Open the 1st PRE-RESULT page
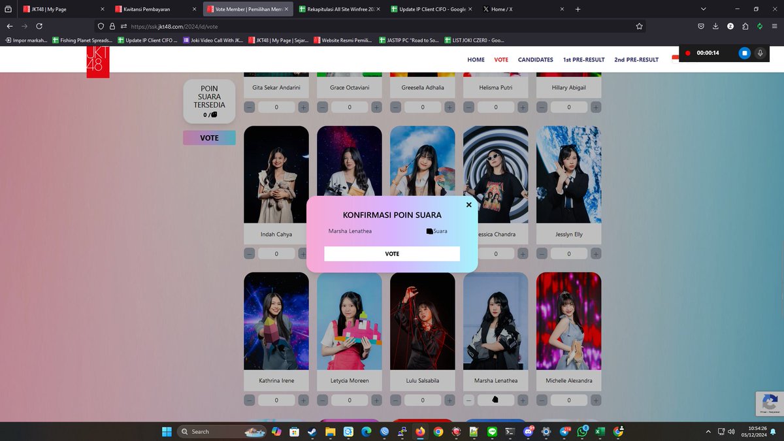784x441 pixels. pyautogui.click(x=584, y=59)
